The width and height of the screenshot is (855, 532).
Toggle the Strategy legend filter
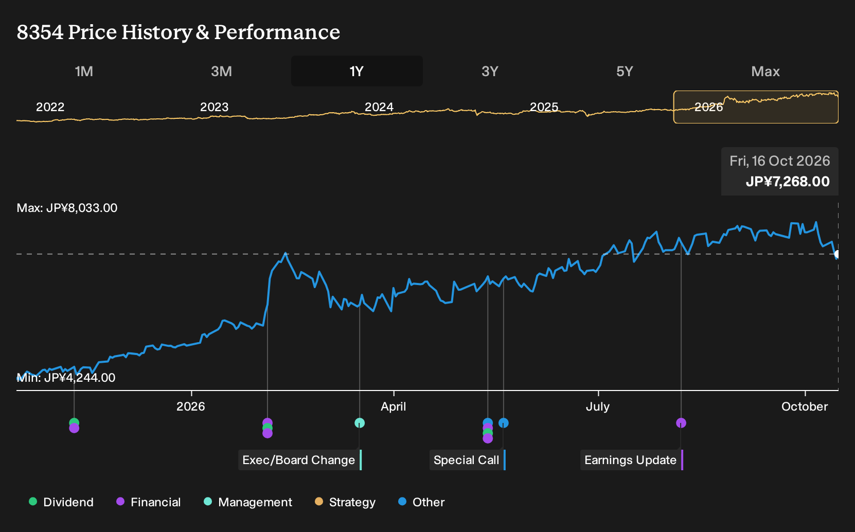pyautogui.click(x=345, y=502)
